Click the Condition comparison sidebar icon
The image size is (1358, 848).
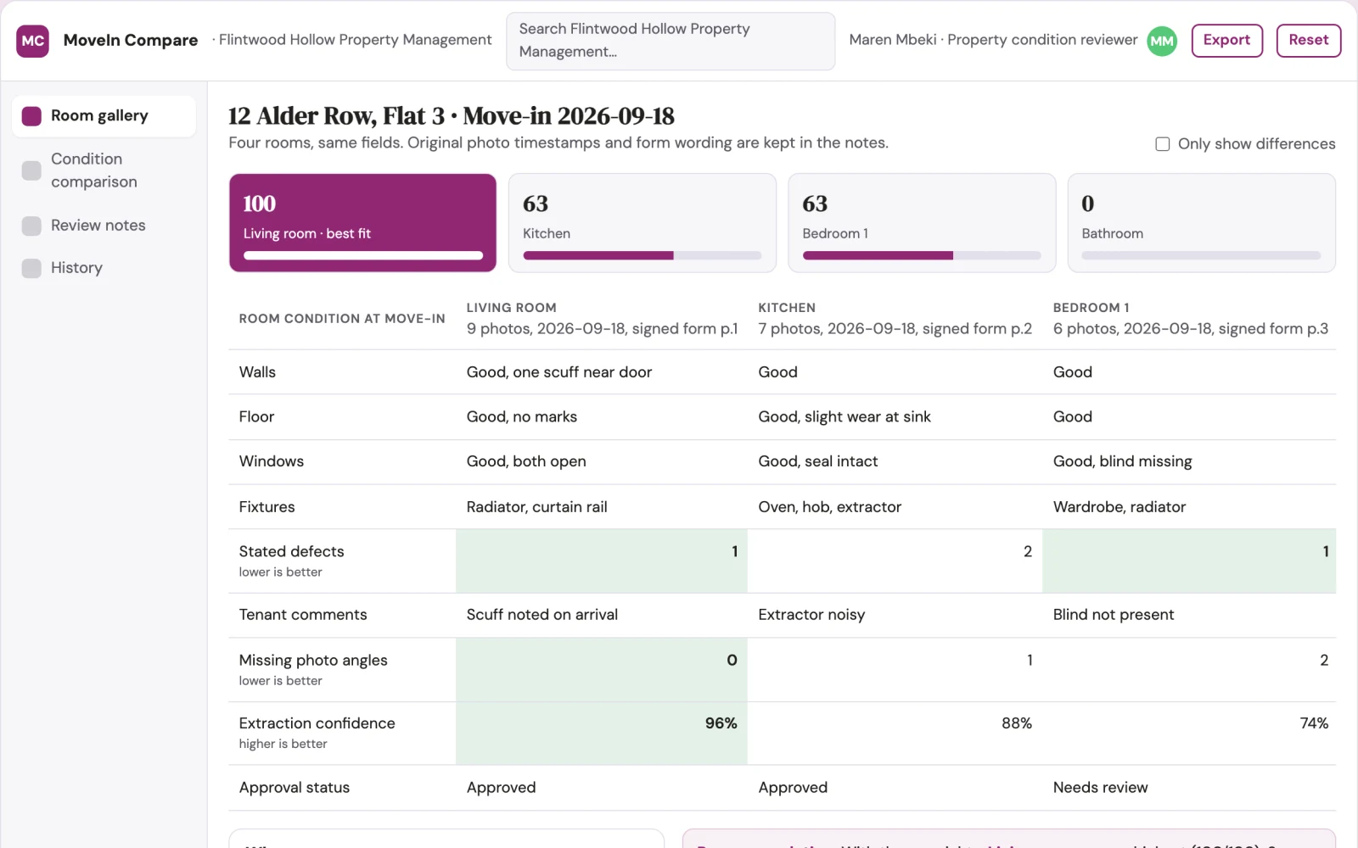click(31, 170)
